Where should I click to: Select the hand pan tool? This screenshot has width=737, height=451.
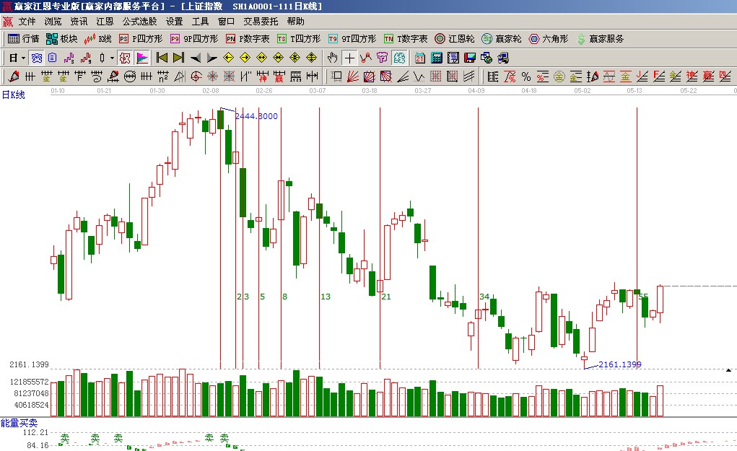tap(332, 58)
